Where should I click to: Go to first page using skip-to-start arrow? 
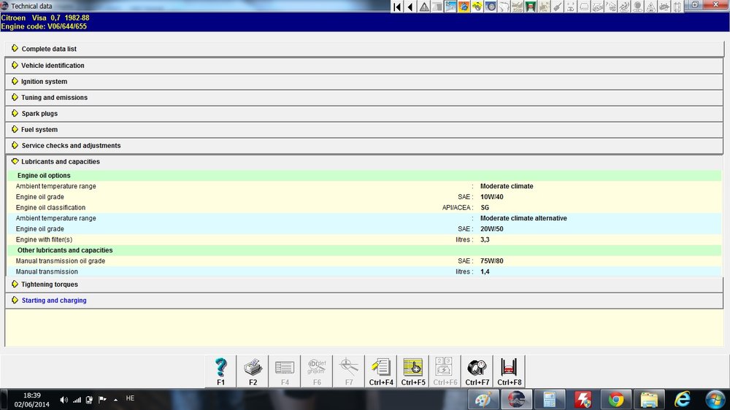(397, 7)
